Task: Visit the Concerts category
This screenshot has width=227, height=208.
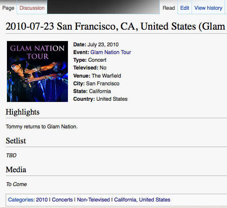Action: click(62, 199)
